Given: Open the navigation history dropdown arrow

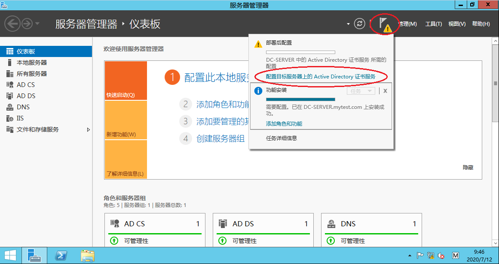Looking at the screenshot, I should pyautogui.click(x=37, y=24).
